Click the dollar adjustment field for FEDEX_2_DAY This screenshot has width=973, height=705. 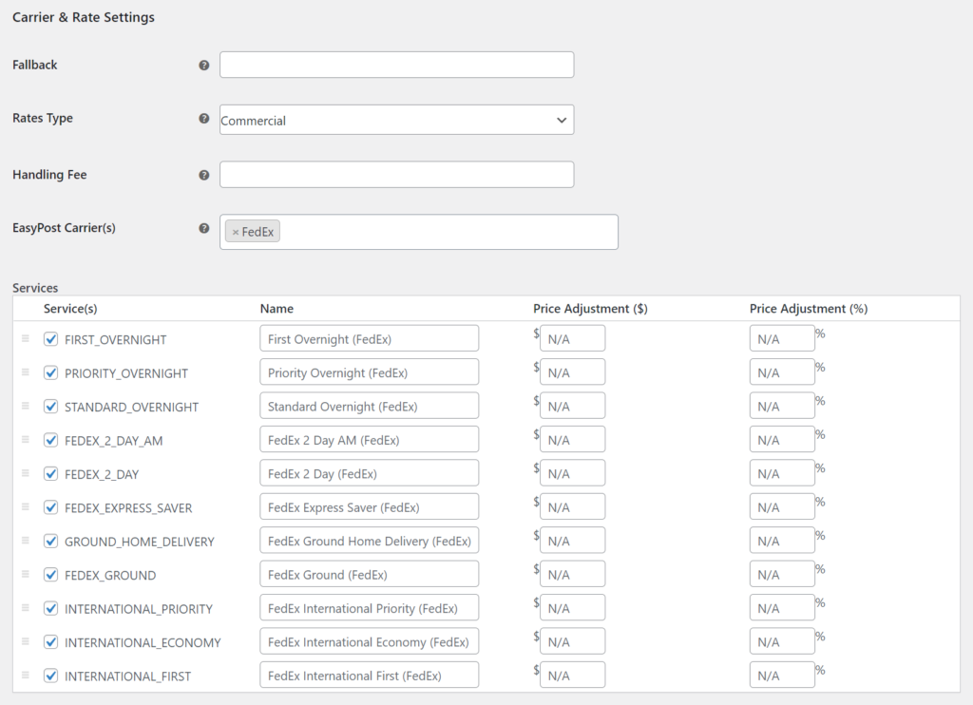coord(572,474)
